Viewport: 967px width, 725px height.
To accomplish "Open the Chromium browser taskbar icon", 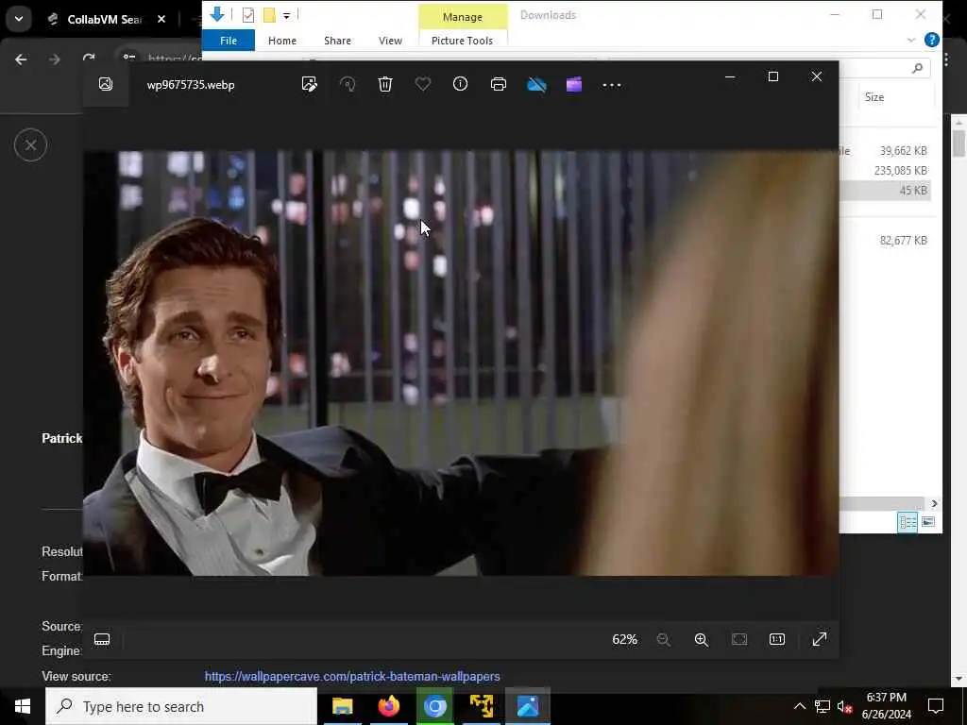I will (434, 706).
